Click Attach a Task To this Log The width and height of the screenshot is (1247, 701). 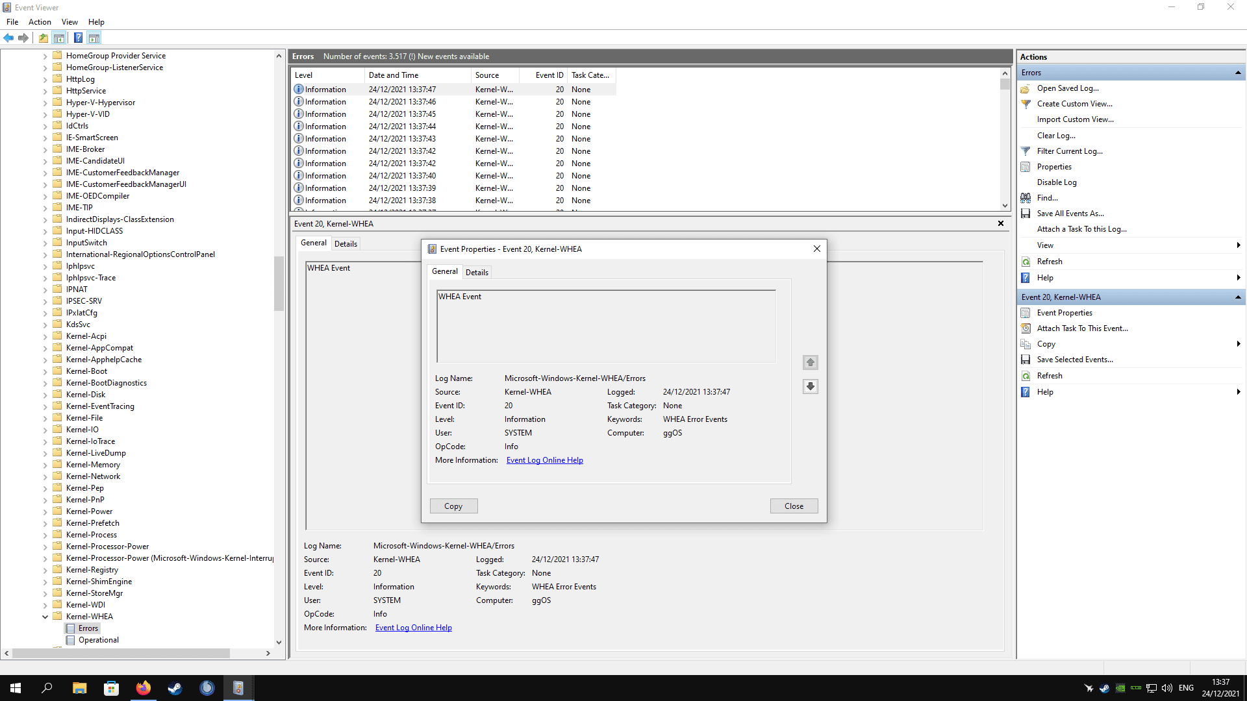[x=1081, y=229]
